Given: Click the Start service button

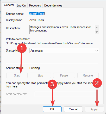Looking at the screenshot, I should [17, 75].
